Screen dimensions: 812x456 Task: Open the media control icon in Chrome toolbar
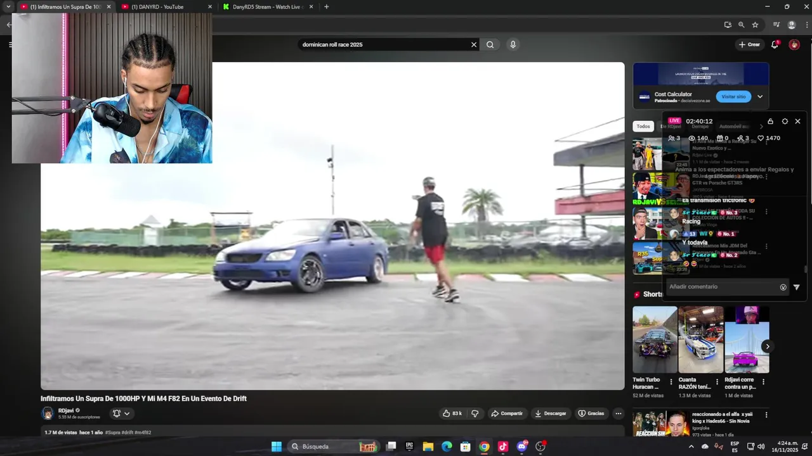pyautogui.click(x=776, y=25)
